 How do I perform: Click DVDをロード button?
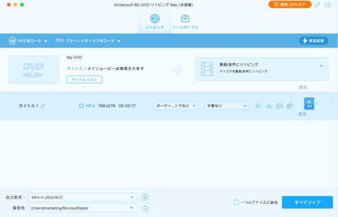(x=25, y=40)
